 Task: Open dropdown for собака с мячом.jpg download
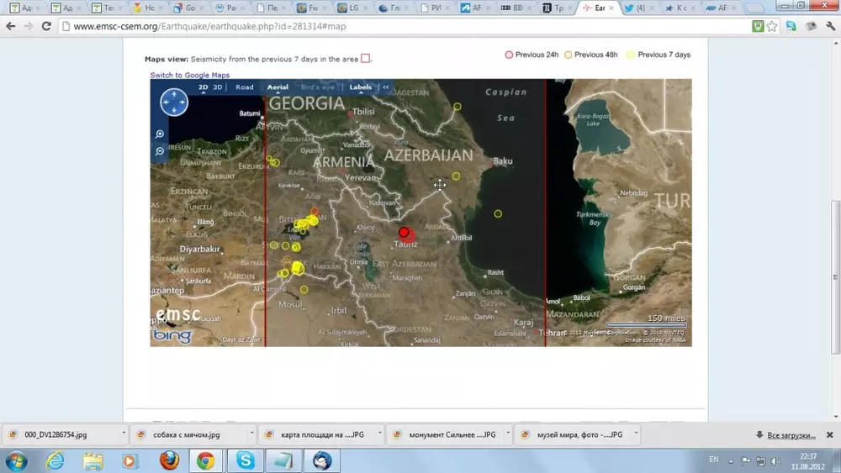(x=251, y=435)
